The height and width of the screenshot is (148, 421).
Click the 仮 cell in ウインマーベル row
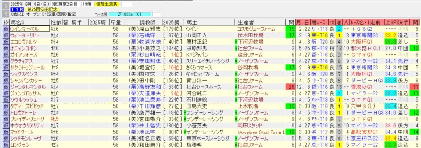coord(6,29)
